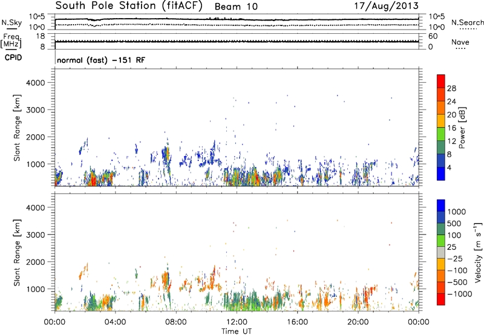Click the '100' value on the Velocity colorbar
This screenshot has width=484, height=335.
click(453, 235)
